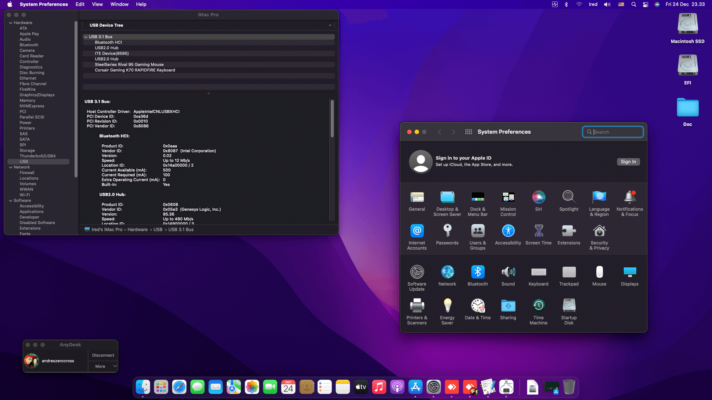Viewport: 712px width, 400px height.
Task: Open the Sharing preferences pane
Action: point(508,310)
